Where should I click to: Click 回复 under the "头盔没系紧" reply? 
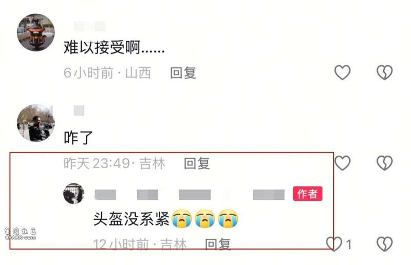[218, 244]
